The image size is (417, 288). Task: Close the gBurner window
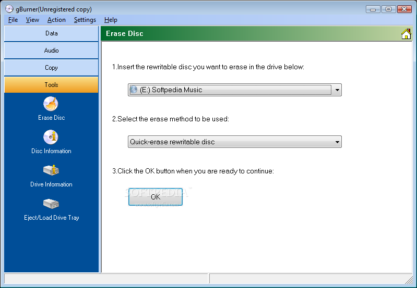coord(404,9)
